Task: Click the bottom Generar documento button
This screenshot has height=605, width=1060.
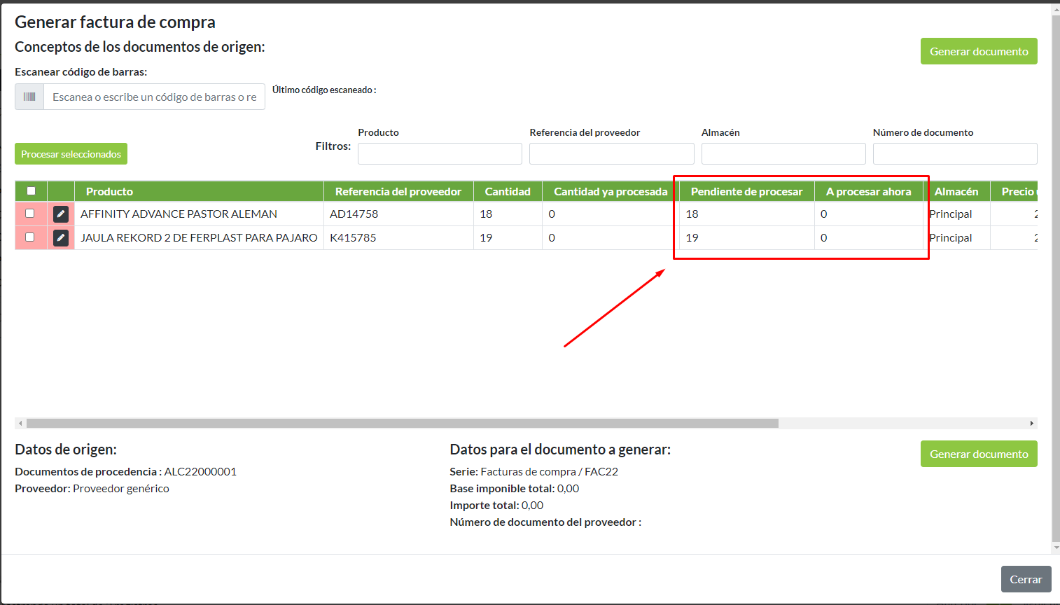Action: point(978,454)
